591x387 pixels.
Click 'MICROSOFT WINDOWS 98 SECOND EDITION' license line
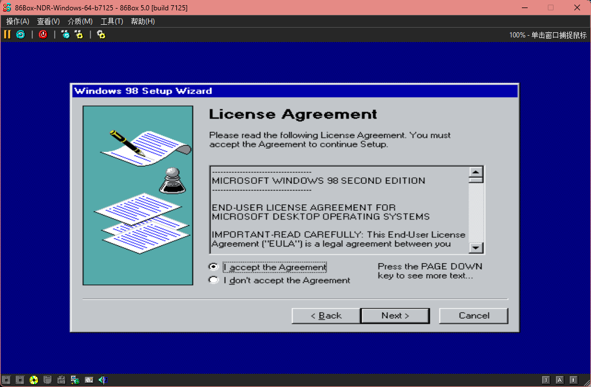pyautogui.click(x=319, y=181)
